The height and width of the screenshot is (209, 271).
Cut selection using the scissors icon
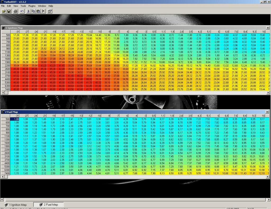(29, 11)
